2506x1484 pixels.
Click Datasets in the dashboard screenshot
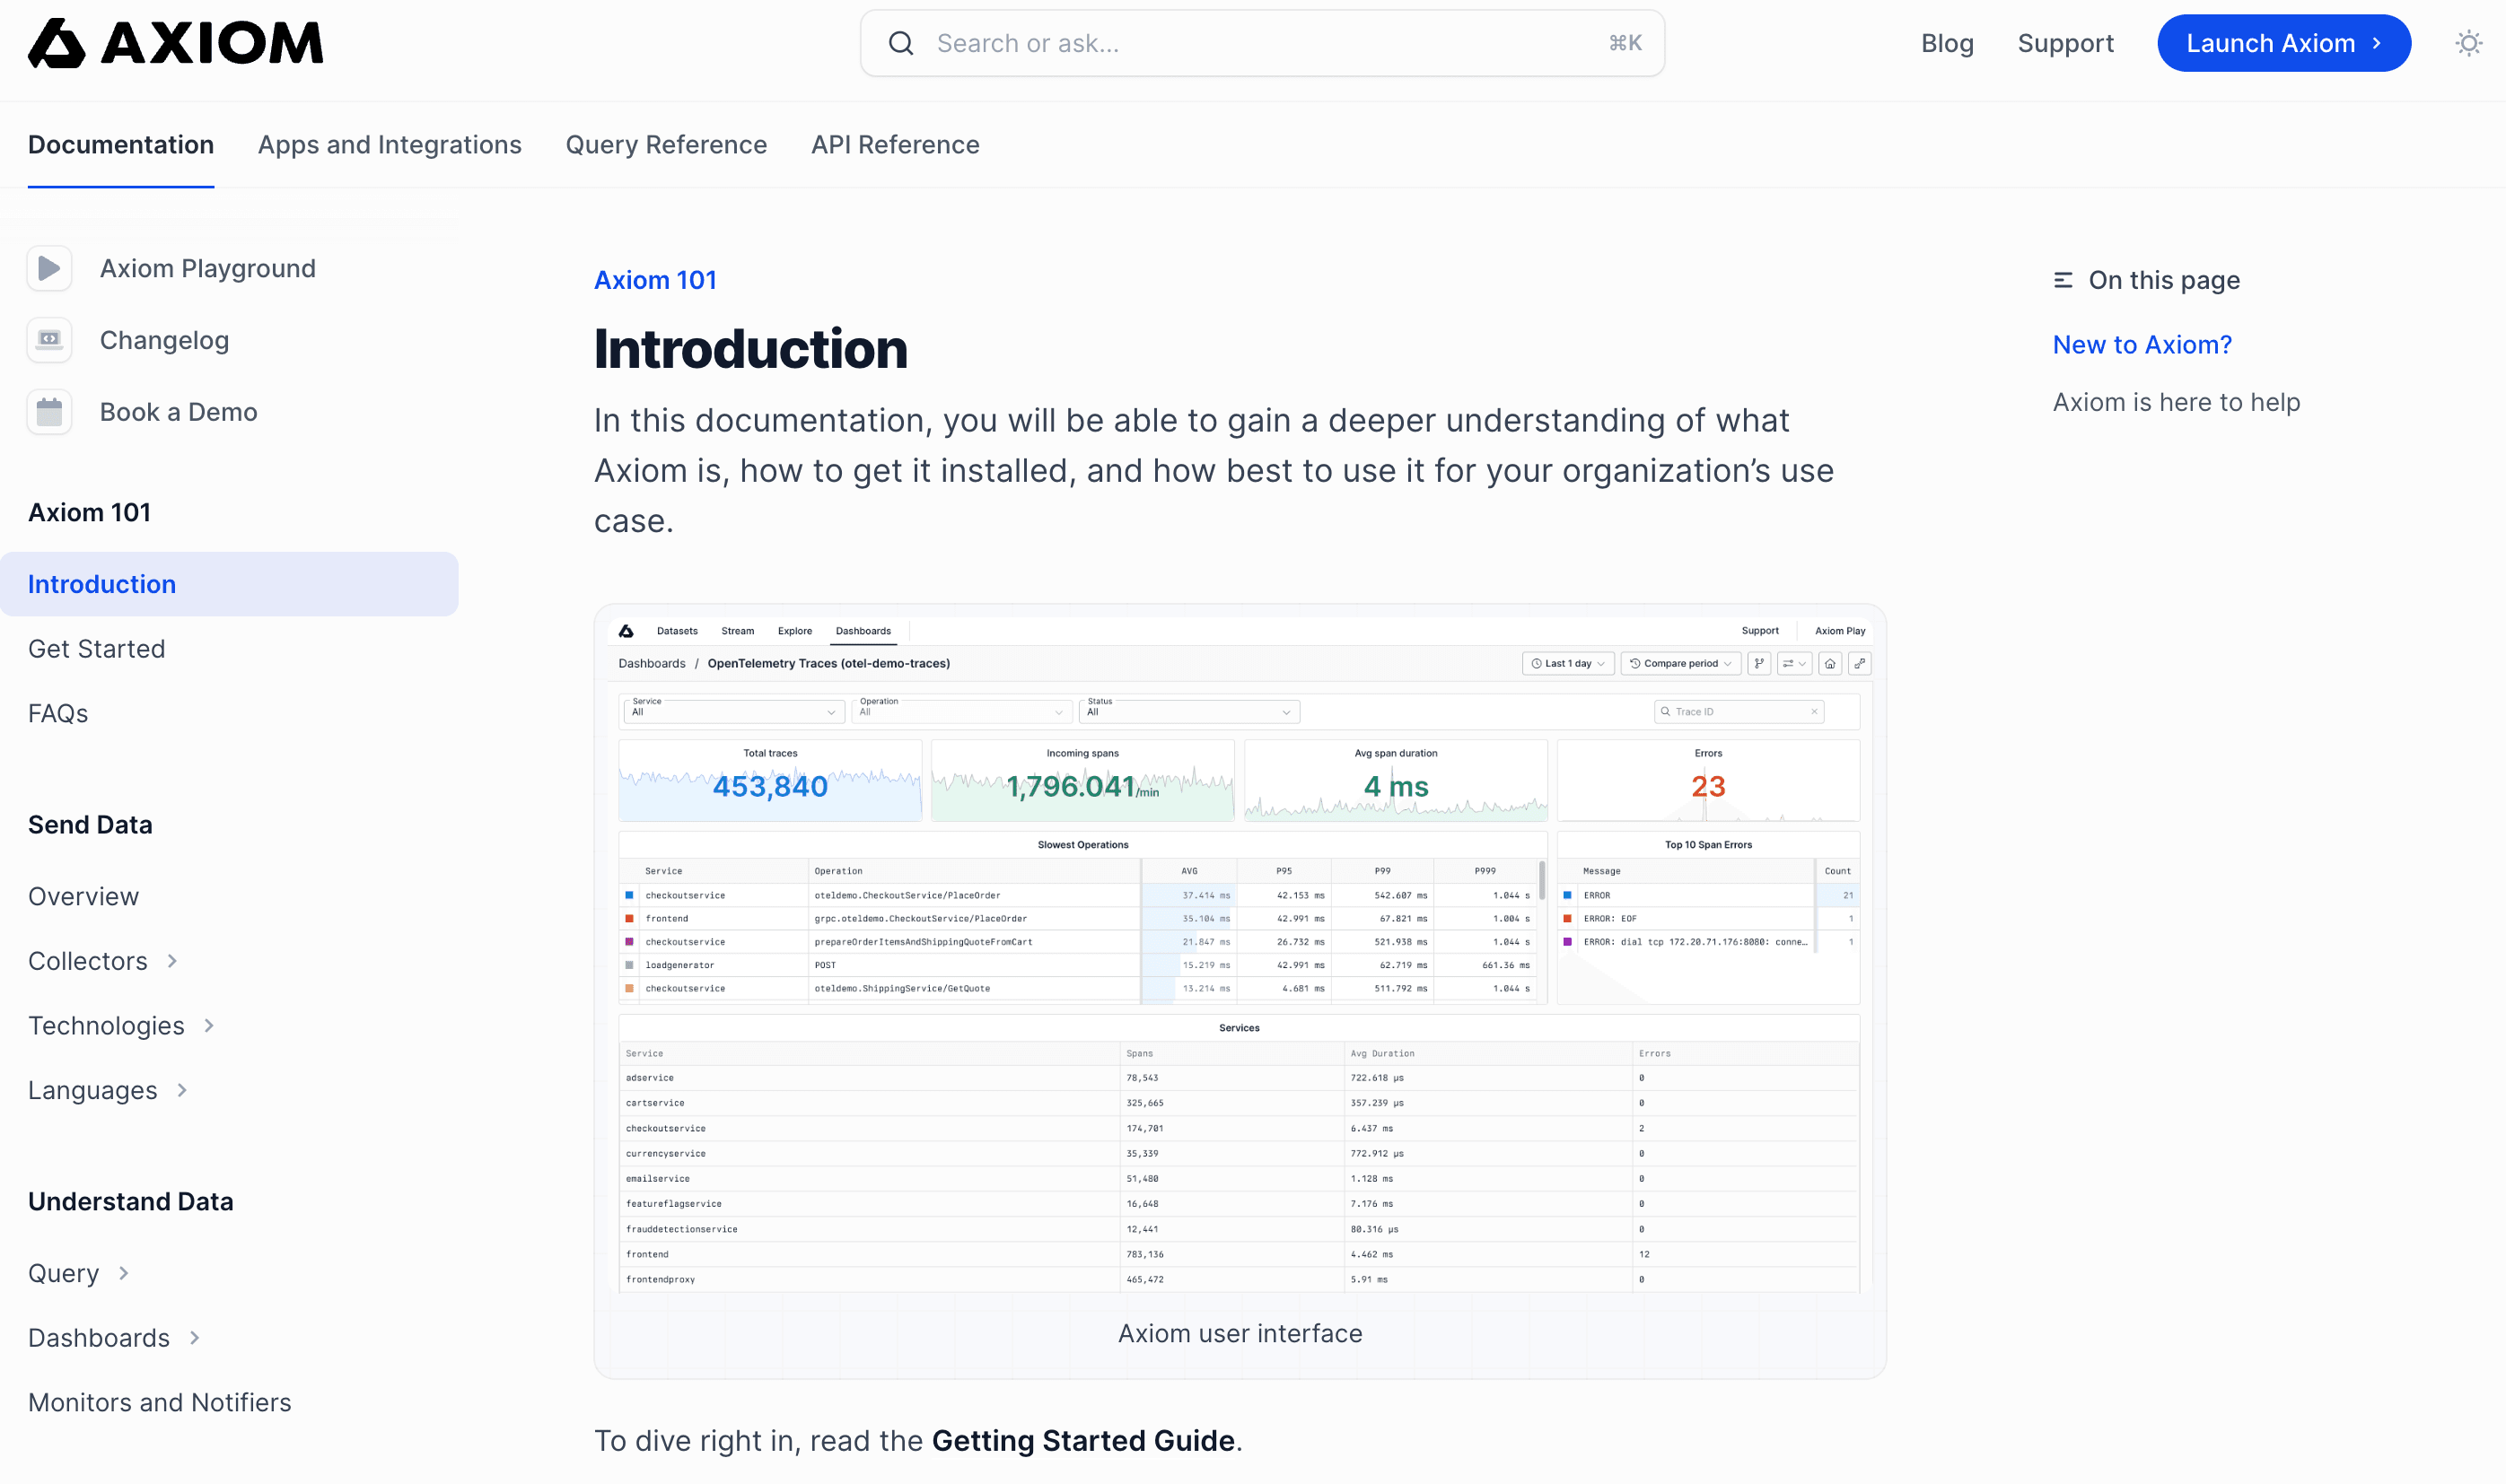tap(678, 631)
